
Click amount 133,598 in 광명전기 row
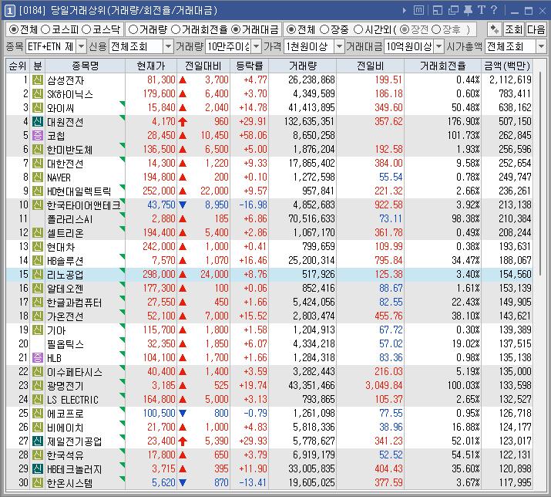coord(515,385)
